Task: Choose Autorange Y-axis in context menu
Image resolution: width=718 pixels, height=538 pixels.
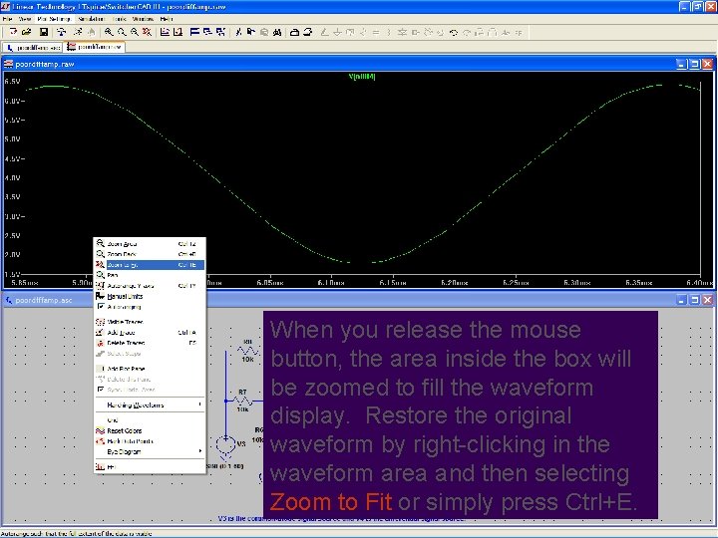Action: (x=150, y=286)
